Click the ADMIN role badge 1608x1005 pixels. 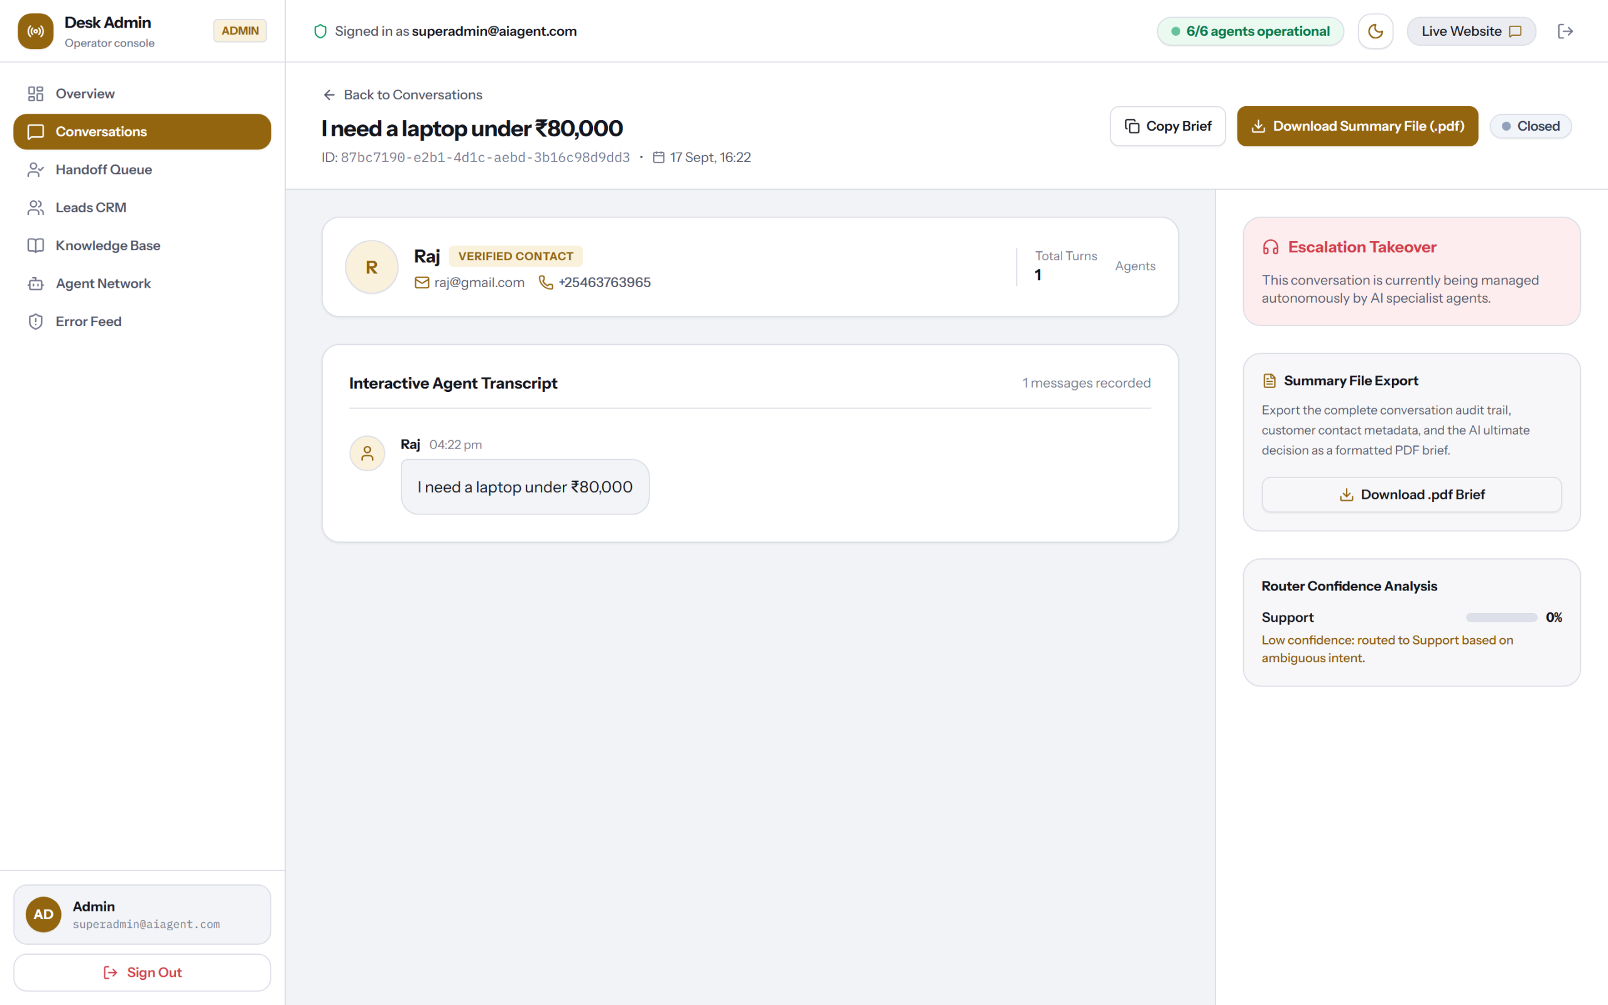tap(240, 31)
